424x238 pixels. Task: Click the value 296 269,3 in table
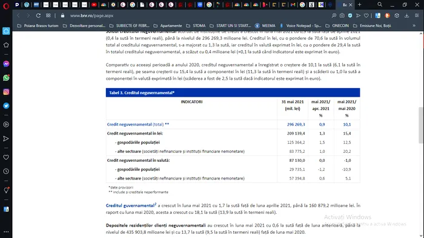click(296, 124)
